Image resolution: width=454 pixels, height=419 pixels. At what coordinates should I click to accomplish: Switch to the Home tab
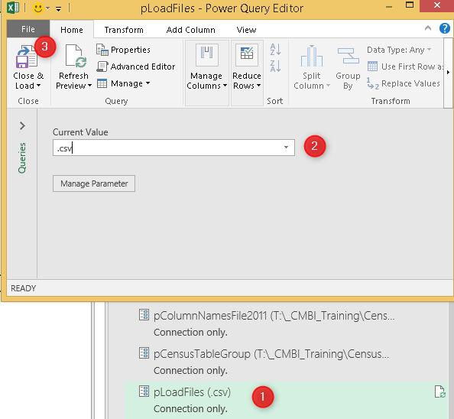[72, 30]
